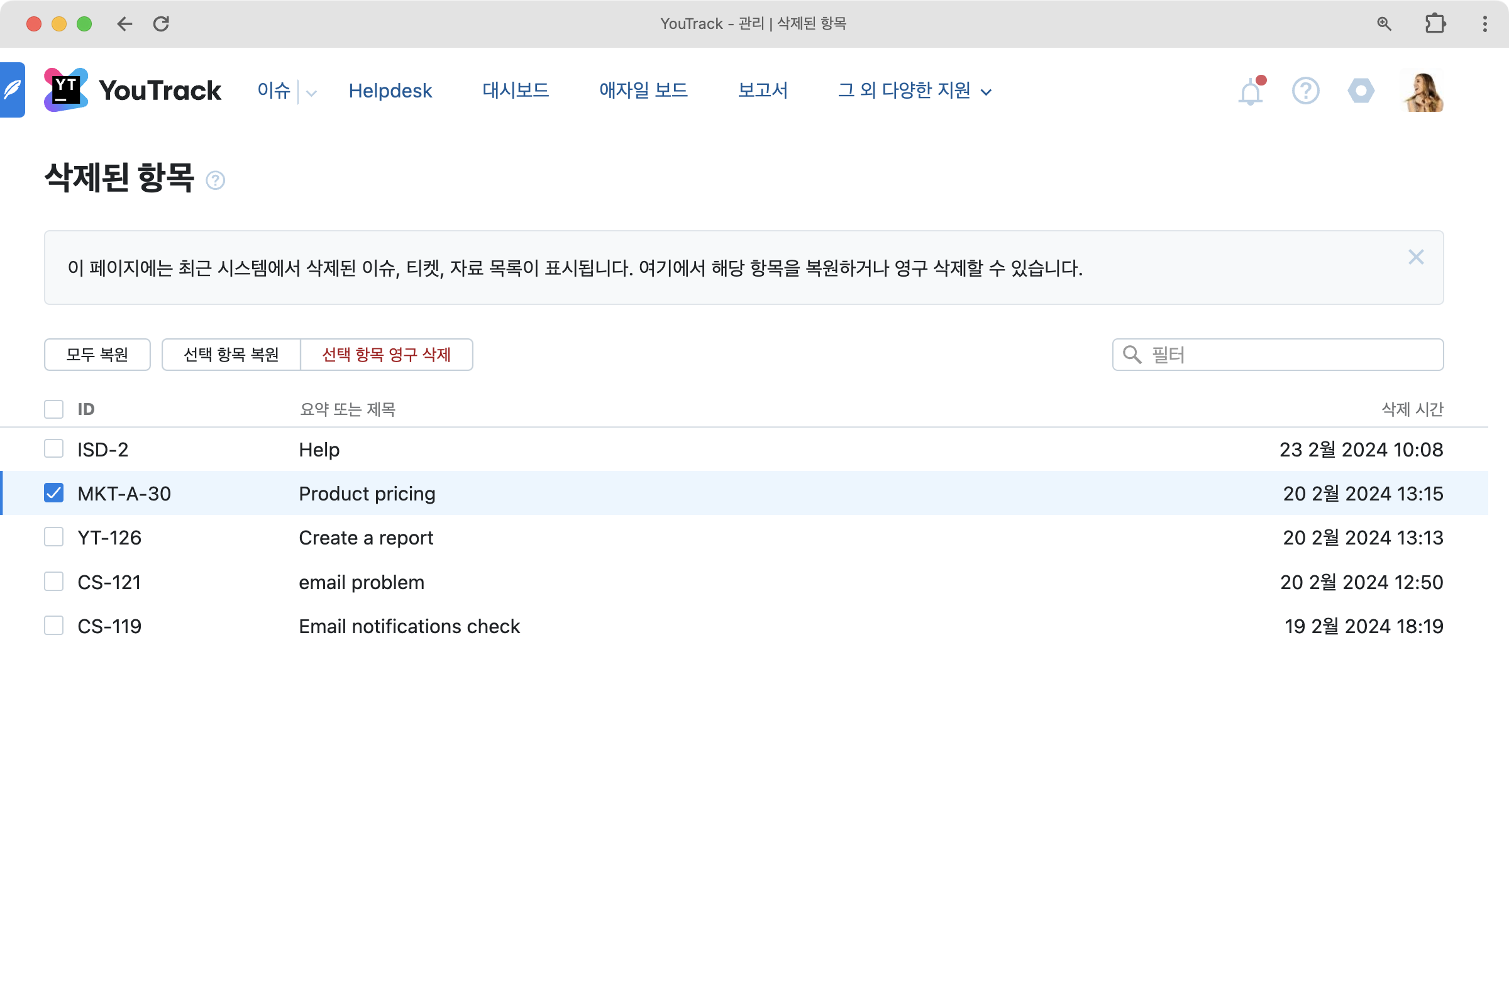Dismiss the info banner with X
The height and width of the screenshot is (1006, 1509).
click(1415, 257)
